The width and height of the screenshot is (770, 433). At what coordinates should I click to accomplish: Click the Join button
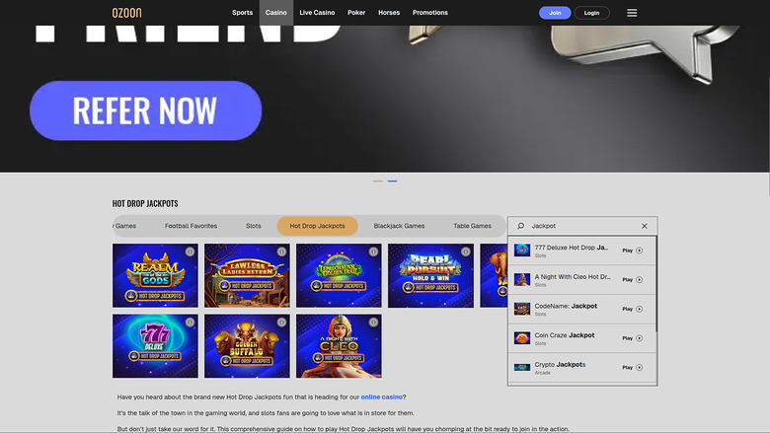(555, 13)
